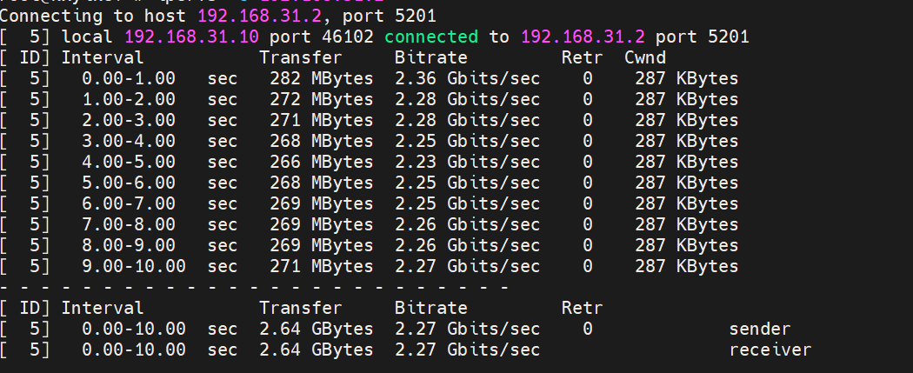Click host IP 192.168.31.2 in the Connecting line
Viewport: 913px width, 373px height.
coord(259,16)
